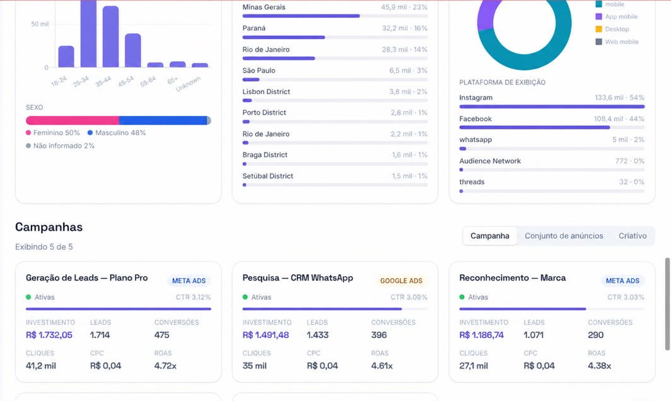The image size is (671, 401).
Task: Open the Criativo tab
Action: [x=632, y=236]
